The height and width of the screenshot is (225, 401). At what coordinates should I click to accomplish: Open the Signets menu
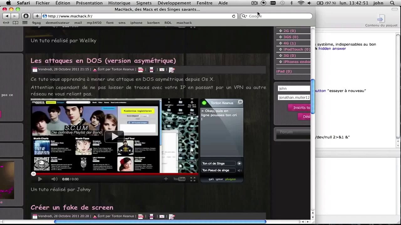[144, 3]
